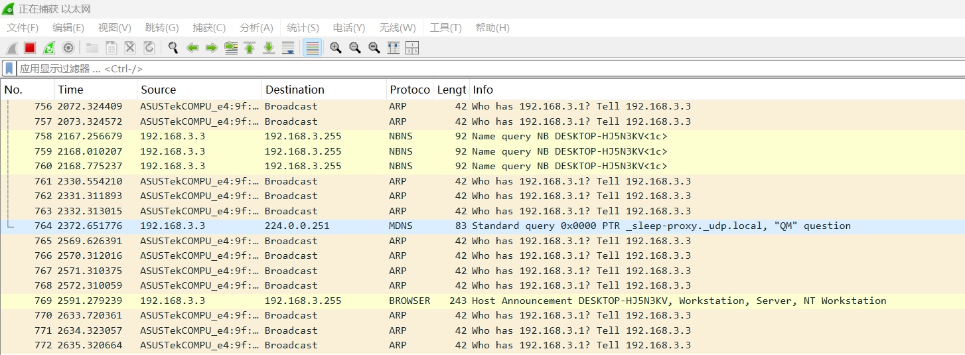This screenshot has height=355, width=965.
Task: Sort by the Source column header
Action: pos(200,90)
